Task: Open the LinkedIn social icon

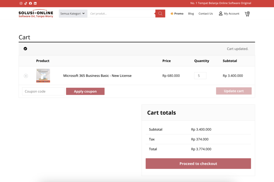Action: coord(35,3)
